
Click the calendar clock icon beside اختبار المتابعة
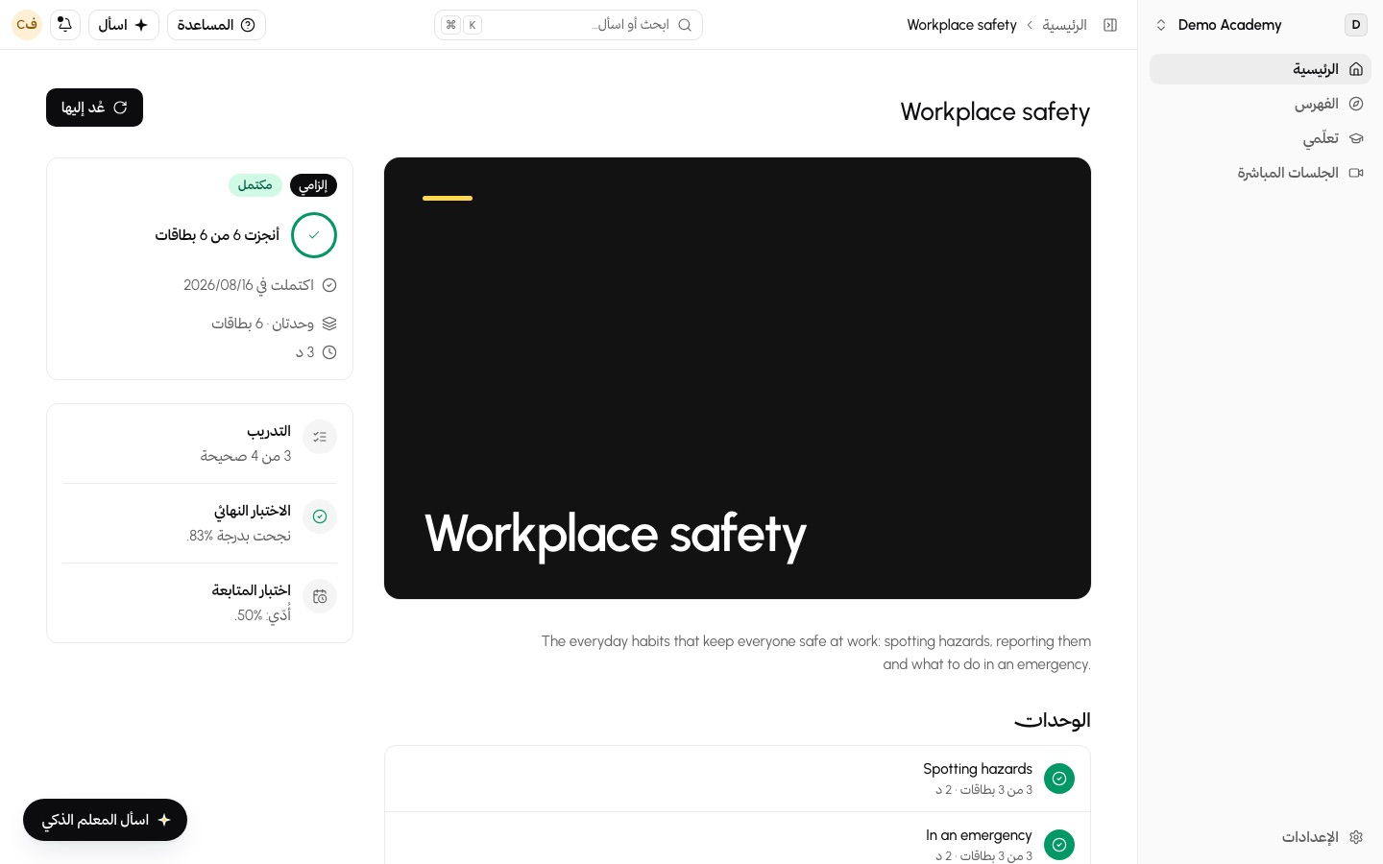pyautogui.click(x=320, y=596)
